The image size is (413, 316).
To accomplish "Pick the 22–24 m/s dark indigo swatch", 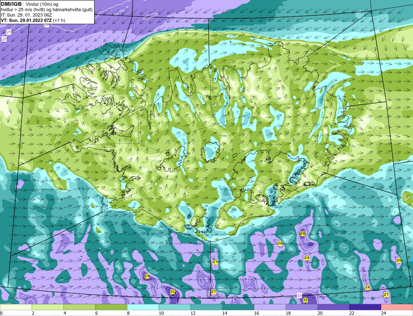I will (365, 307).
